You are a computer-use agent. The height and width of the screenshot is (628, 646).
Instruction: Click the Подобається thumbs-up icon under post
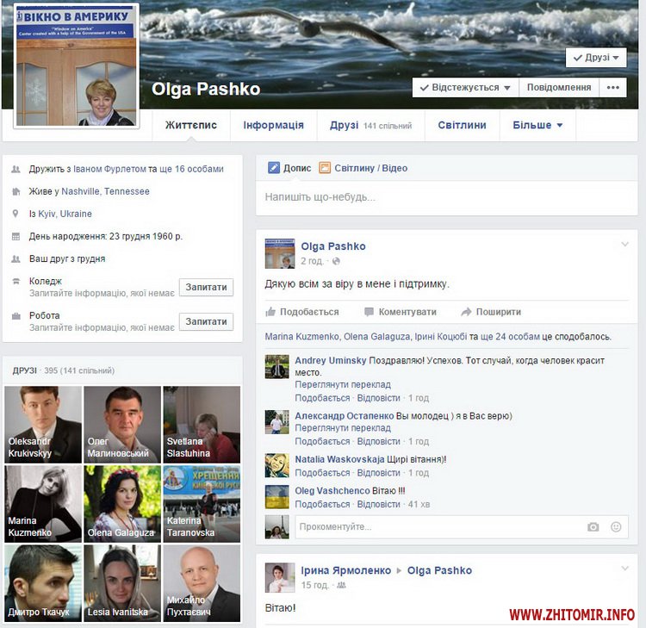coord(270,312)
